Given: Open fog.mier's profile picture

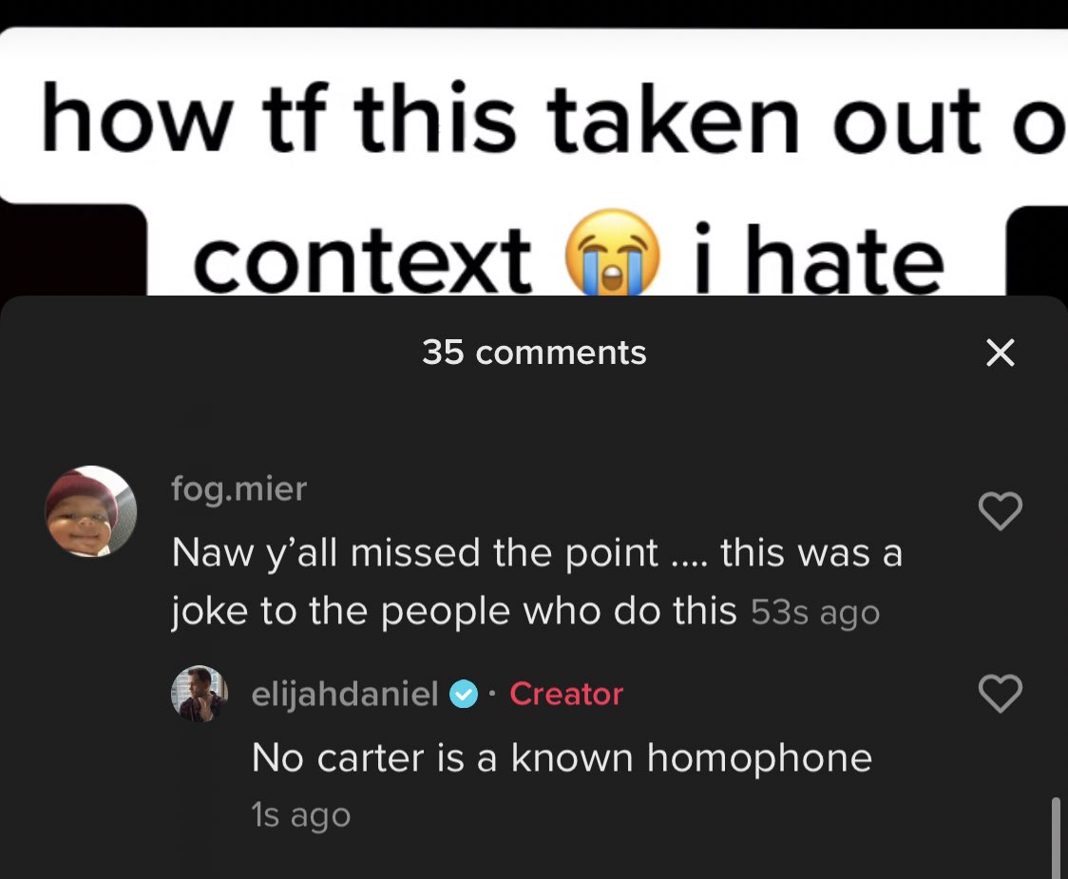Looking at the screenshot, I should (90, 511).
